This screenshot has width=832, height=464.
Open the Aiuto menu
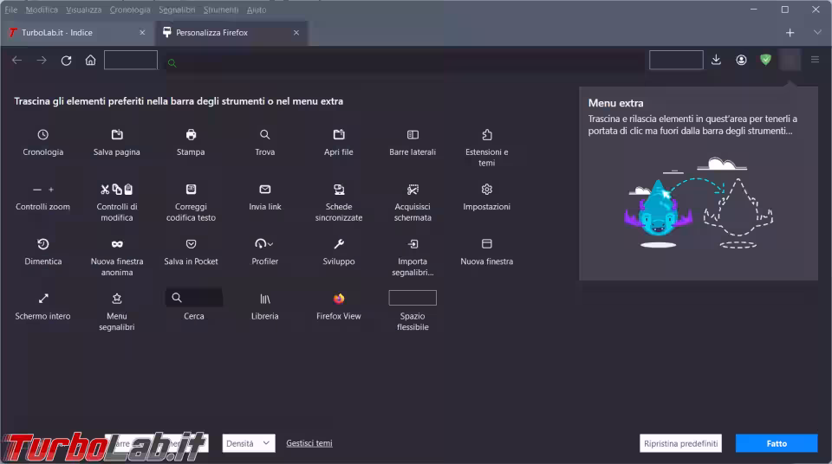point(257,10)
